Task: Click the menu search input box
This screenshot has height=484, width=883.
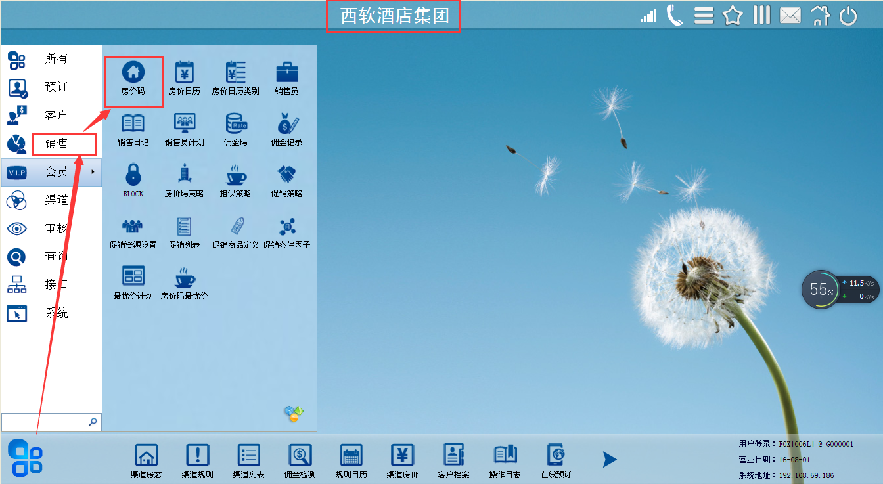Action: click(x=45, y=422)
